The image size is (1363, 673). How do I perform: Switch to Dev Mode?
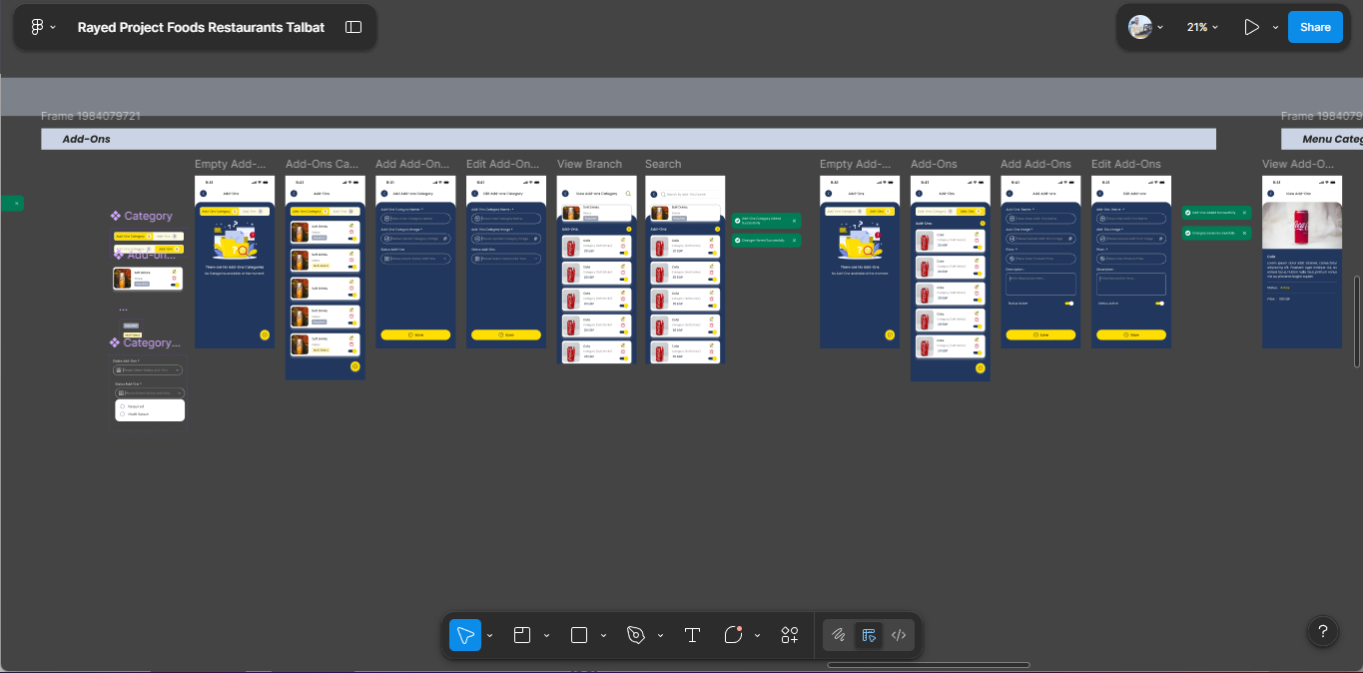[x=899, y=635]
